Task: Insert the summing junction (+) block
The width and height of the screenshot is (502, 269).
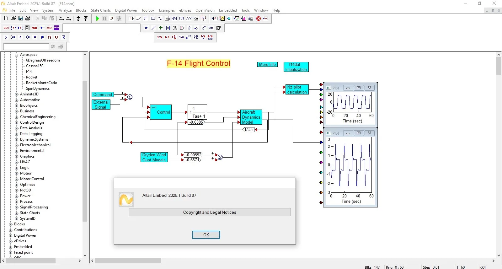Action: 161,28
